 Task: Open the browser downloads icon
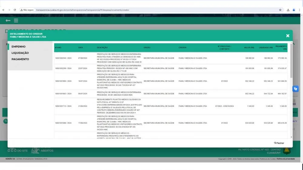[x=288, y=10]
